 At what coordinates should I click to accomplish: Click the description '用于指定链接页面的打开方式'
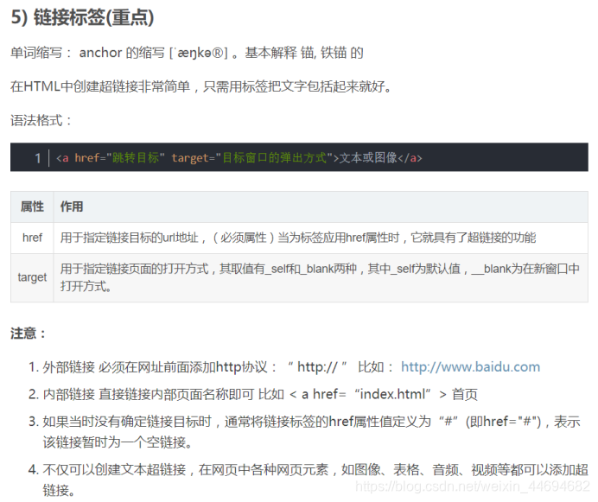point(320,277)
